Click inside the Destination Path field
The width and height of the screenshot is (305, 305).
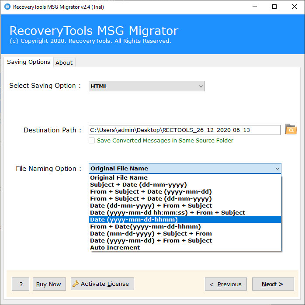[x=184, y=130]
